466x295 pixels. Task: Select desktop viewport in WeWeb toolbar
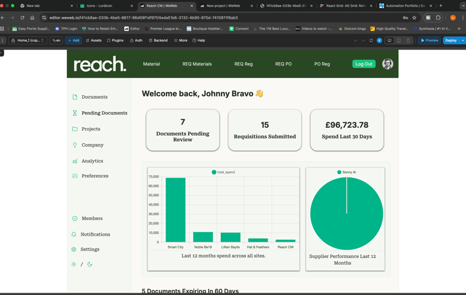coord(390,41)
